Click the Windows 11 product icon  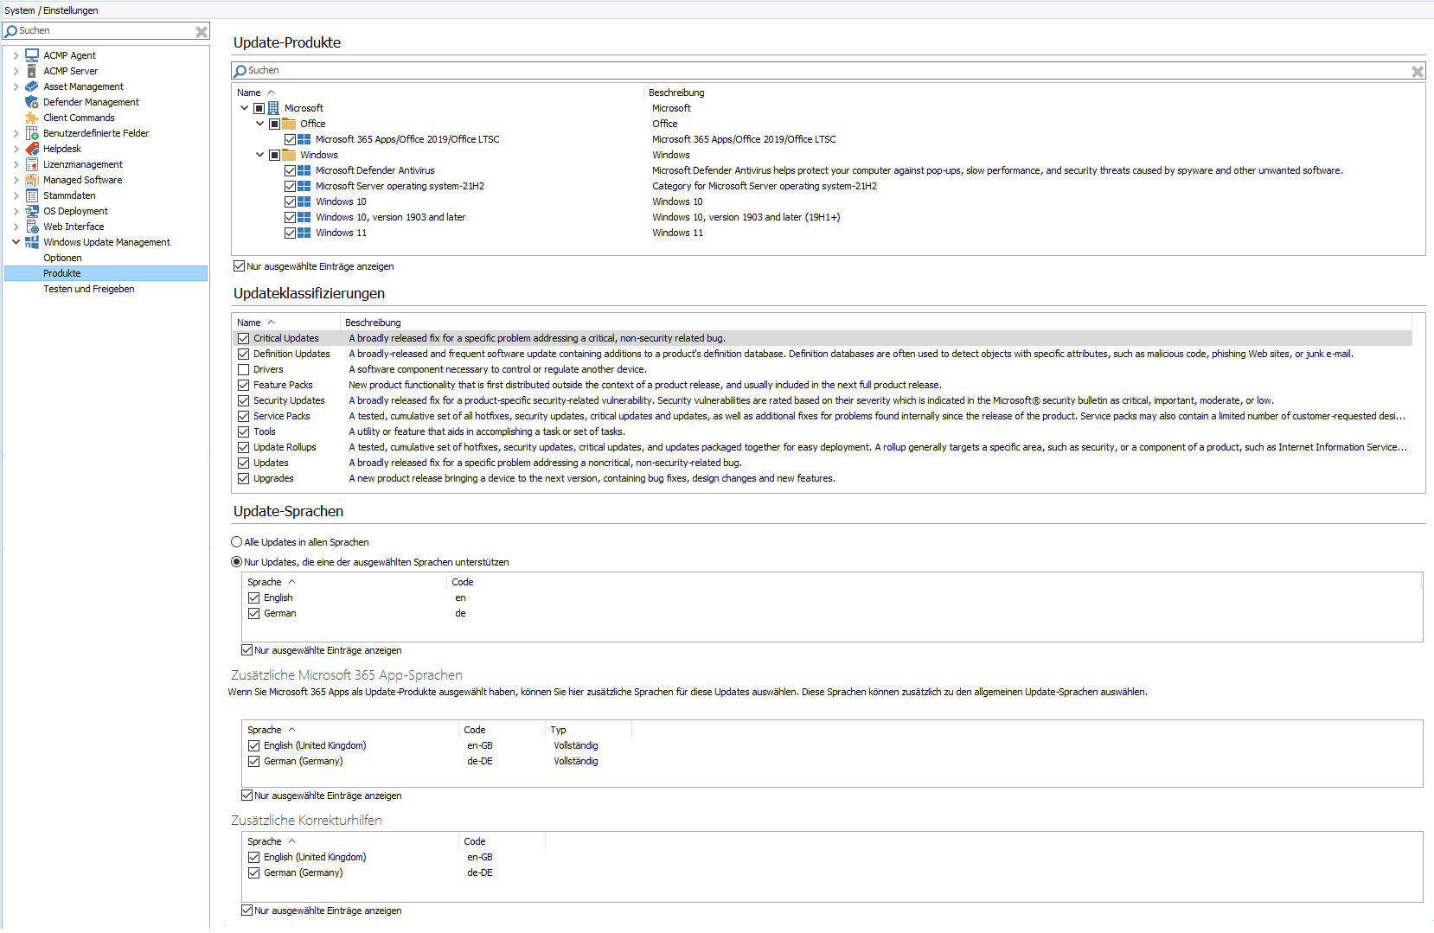coord(304,233)
